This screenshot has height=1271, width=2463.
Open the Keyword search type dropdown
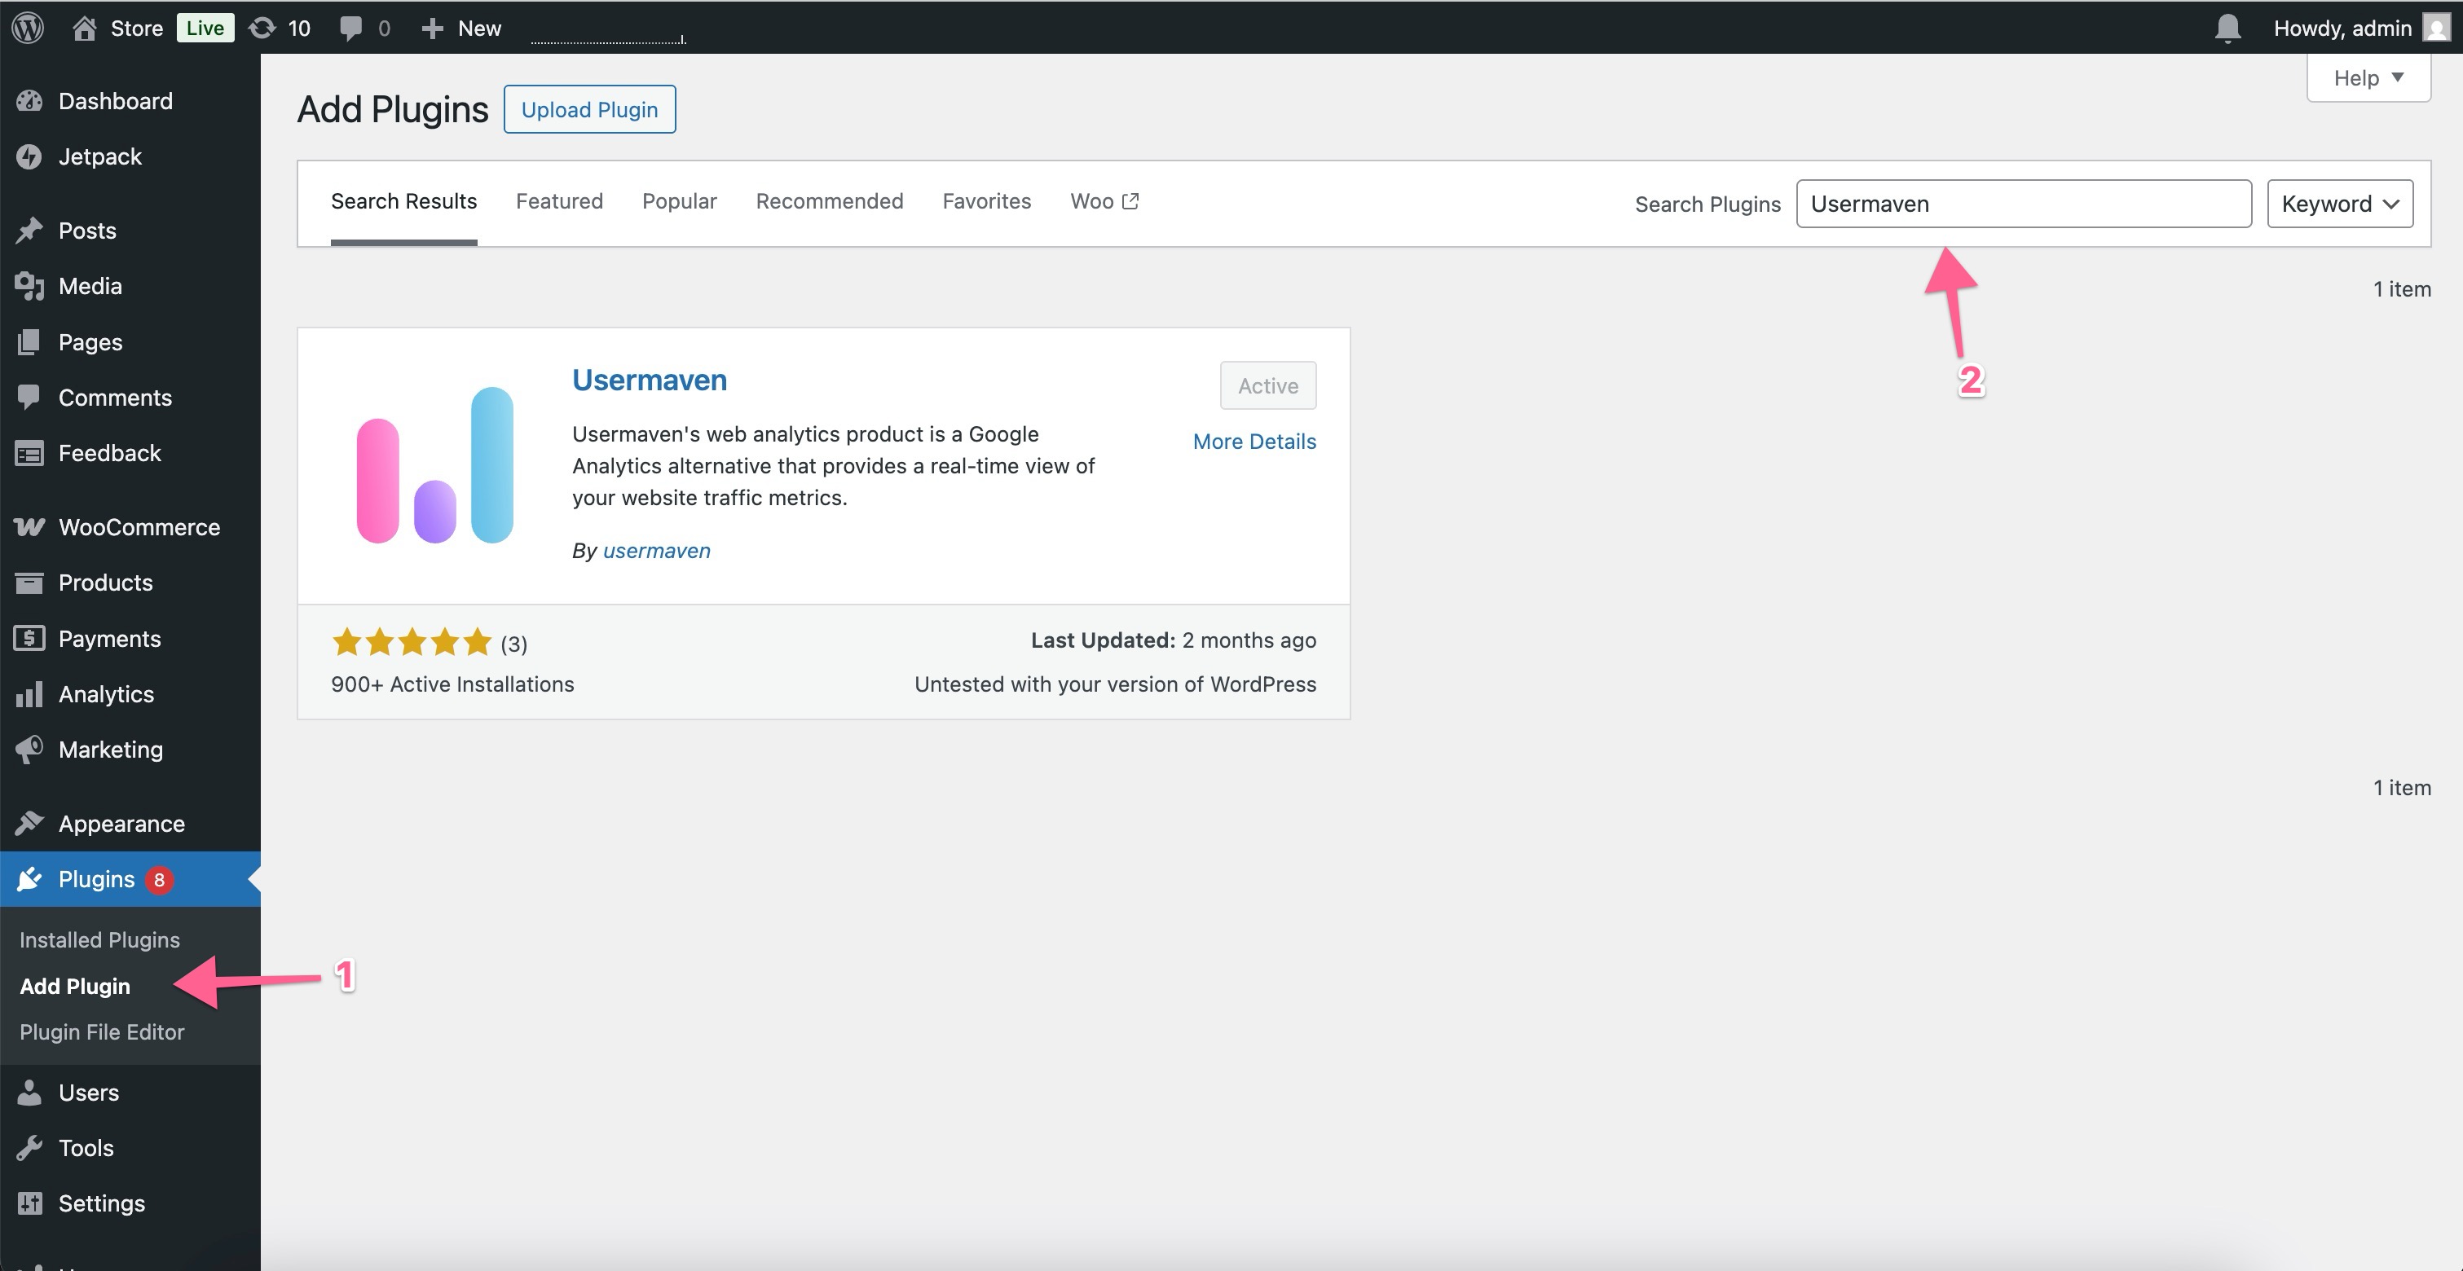(x=2340, y=203)
